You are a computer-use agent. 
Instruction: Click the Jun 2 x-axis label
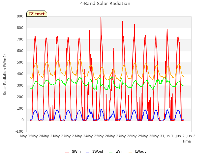180,136
